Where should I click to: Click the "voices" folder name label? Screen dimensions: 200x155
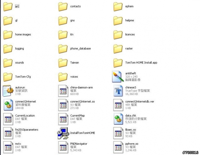point(74,77)
